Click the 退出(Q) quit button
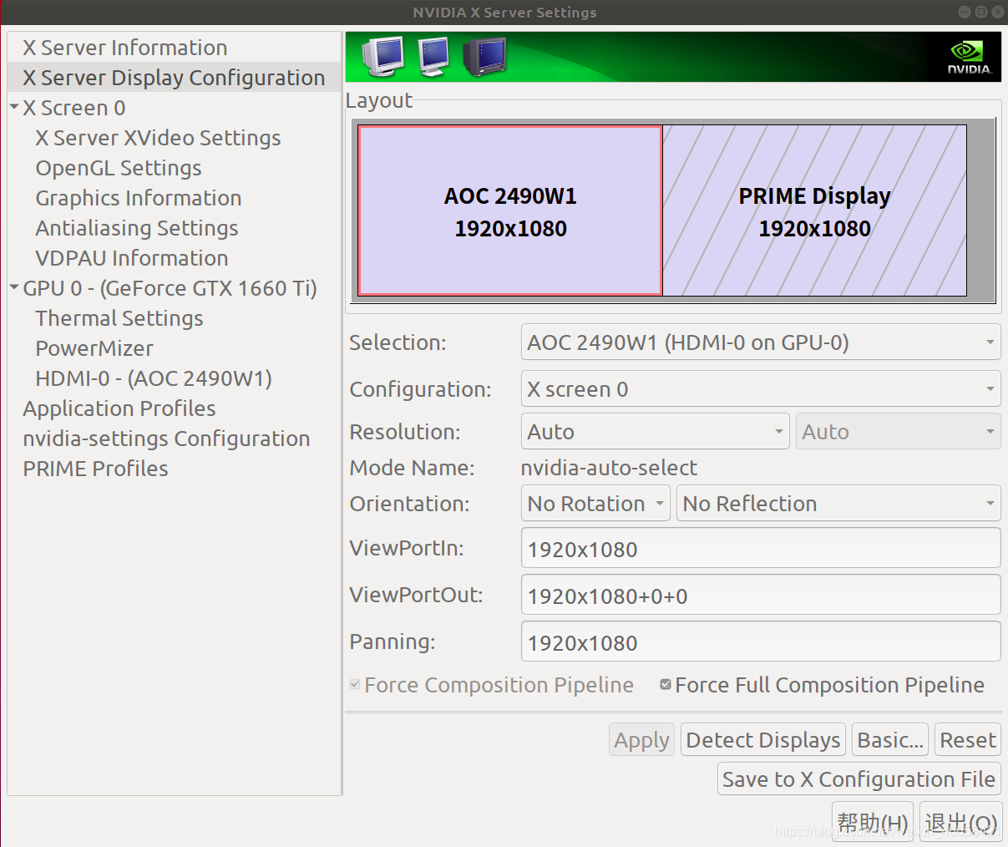 pos(961,824)
